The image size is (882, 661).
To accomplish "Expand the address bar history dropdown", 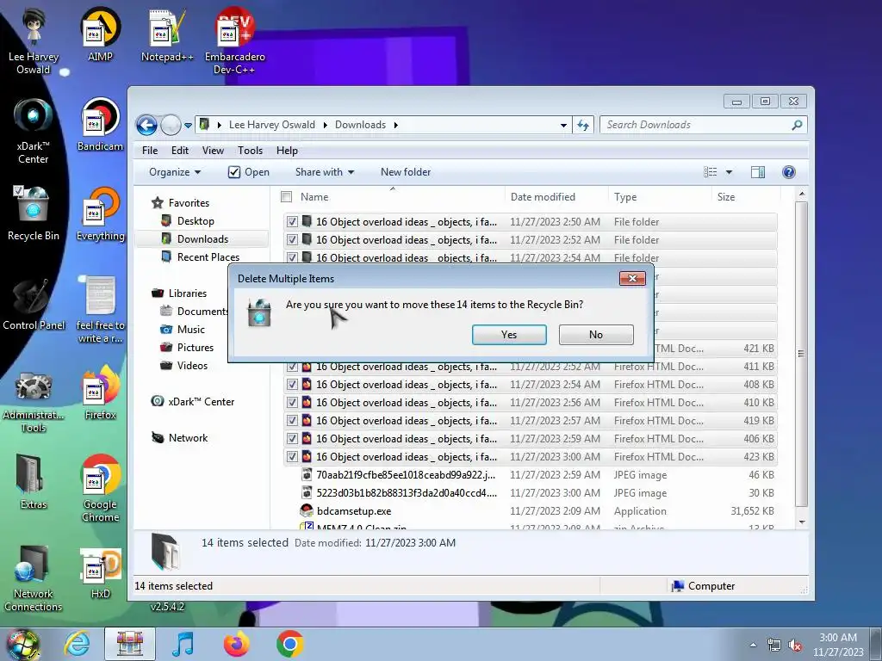I will pos(563,125).
